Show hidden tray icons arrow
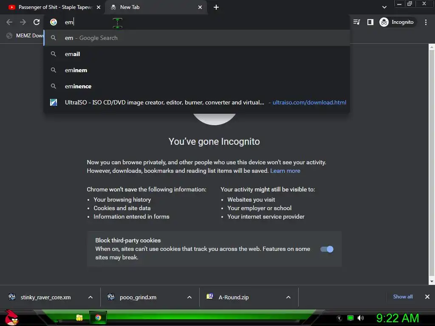Image resolution: width=435 pixels, height=326 pixels. pyautogui.click(x=339, y=318)
